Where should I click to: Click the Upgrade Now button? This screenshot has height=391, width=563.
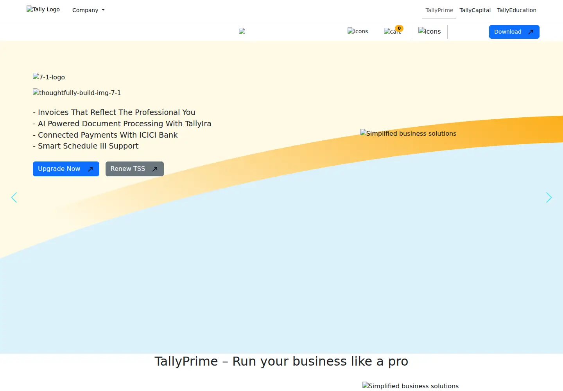(66, 169)
